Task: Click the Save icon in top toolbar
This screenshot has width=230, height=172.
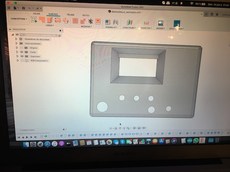Action: (23, 8)
